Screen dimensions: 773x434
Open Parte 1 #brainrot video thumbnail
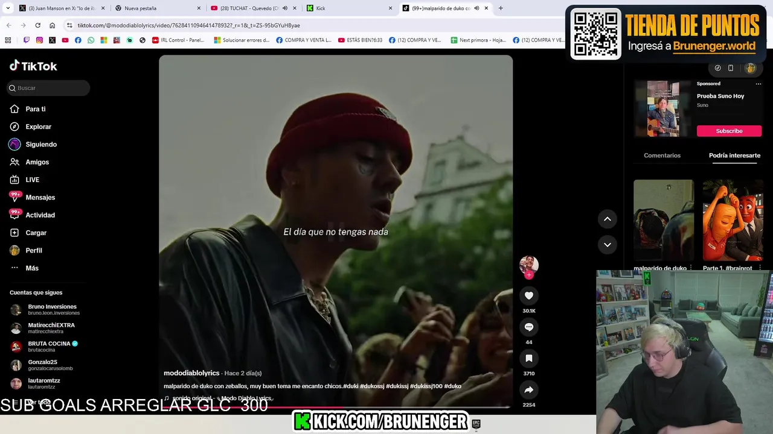(733, 220)
